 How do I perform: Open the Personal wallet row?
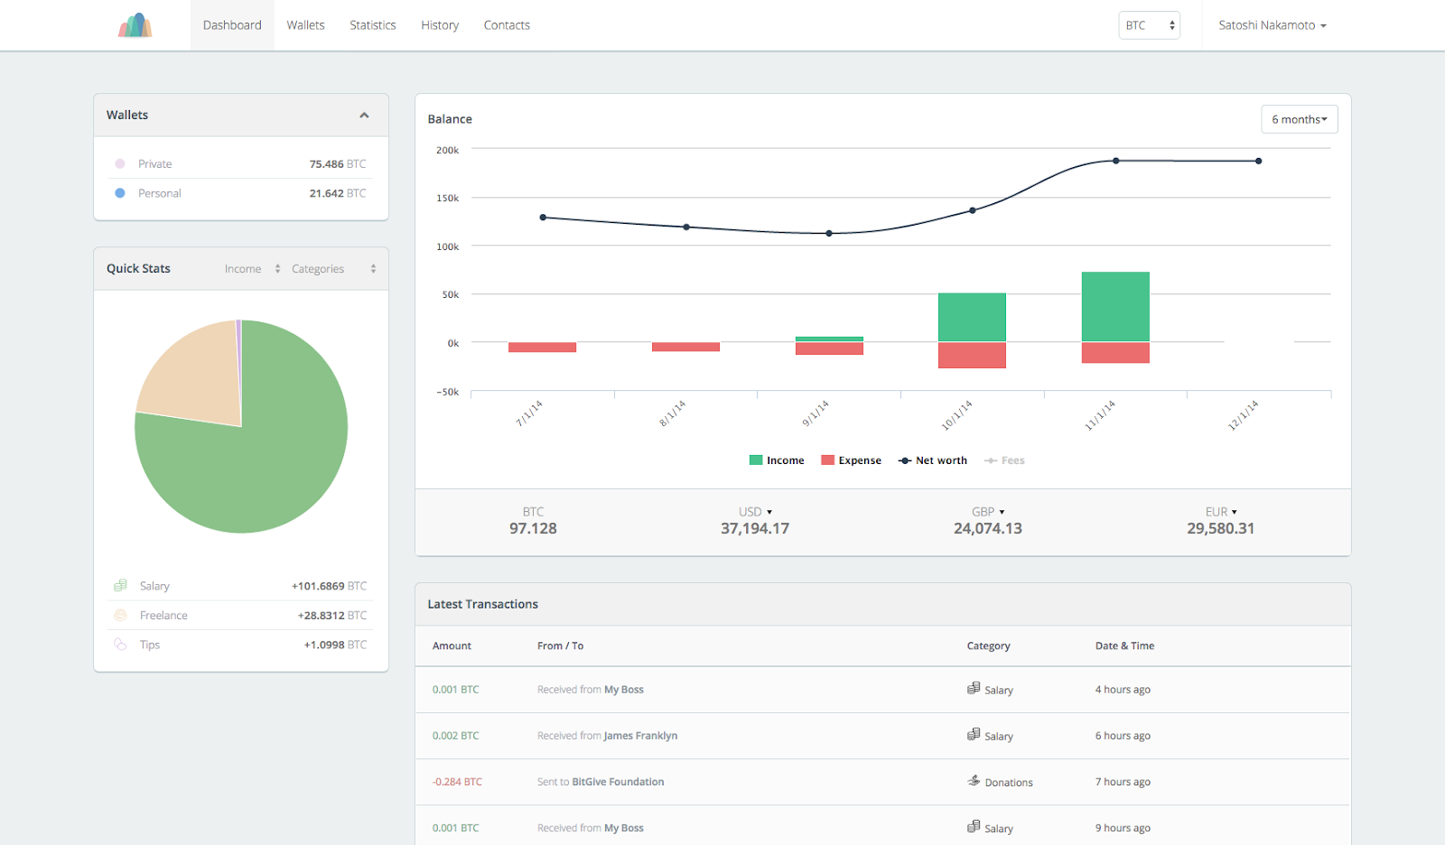(241, 193)
